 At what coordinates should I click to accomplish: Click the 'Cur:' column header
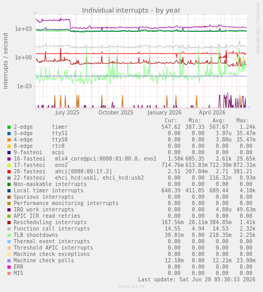(171, 120)
